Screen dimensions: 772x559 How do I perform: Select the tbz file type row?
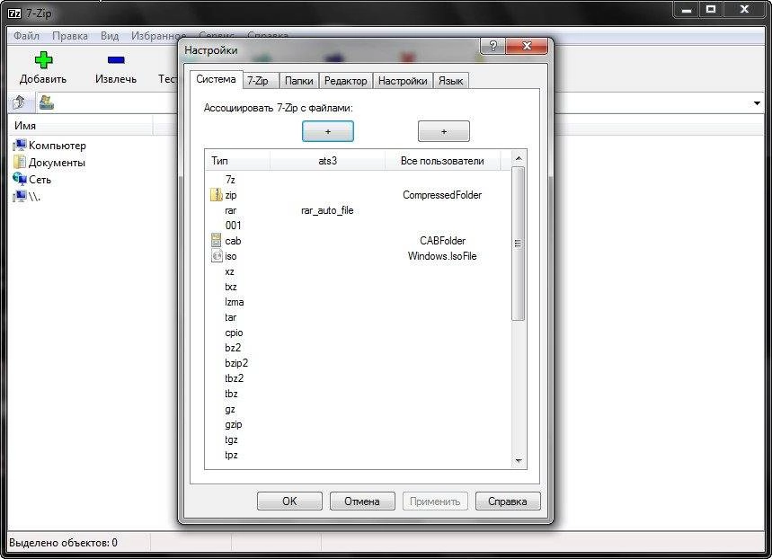359,394
